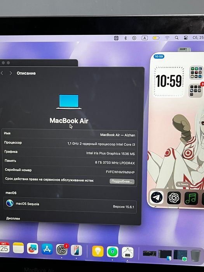Select the Имя row value MacBook Air — Aizhan
Image resolution: width=204 pixels, height=272 pixels.
[118, 135]
